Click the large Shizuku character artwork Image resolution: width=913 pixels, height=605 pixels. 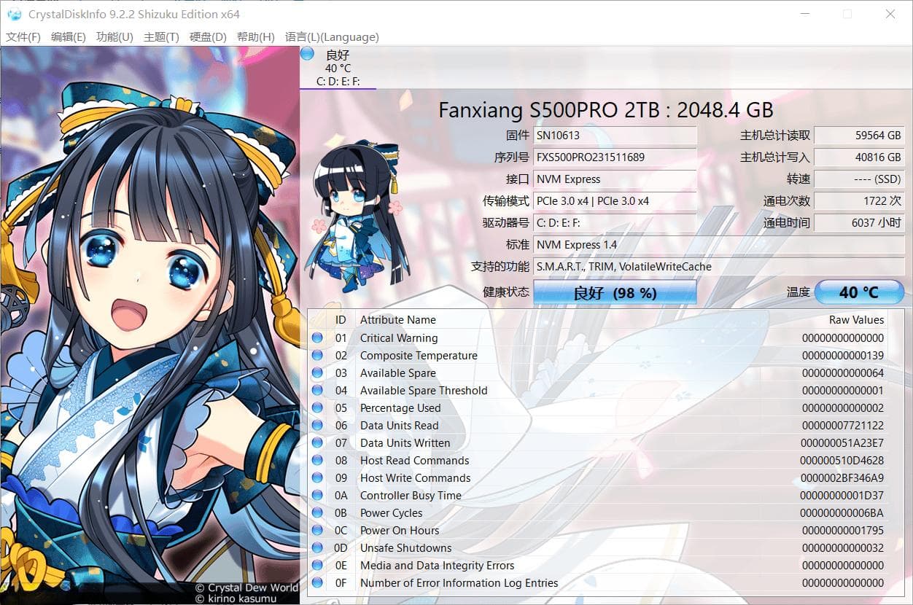pos(149,325)
